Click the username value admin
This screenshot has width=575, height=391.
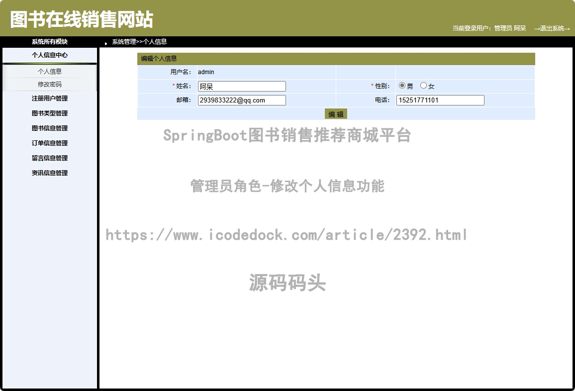[206, 72]
